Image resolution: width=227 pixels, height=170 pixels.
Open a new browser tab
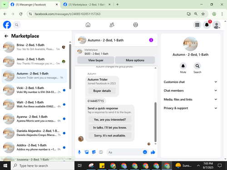(x=117, y=5)
